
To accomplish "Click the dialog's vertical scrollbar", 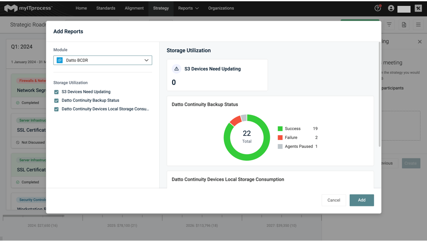I will [379, 94].
